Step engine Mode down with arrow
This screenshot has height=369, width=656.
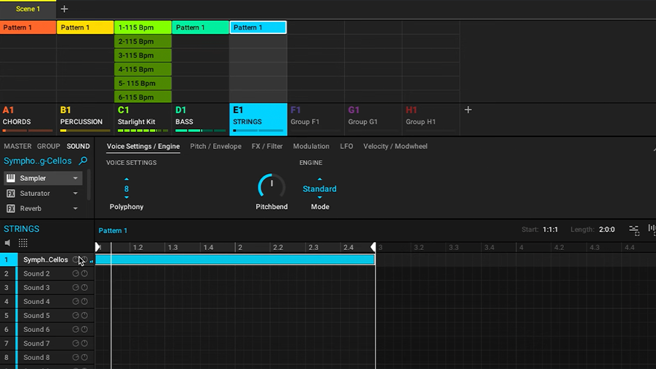click(320, 197)
